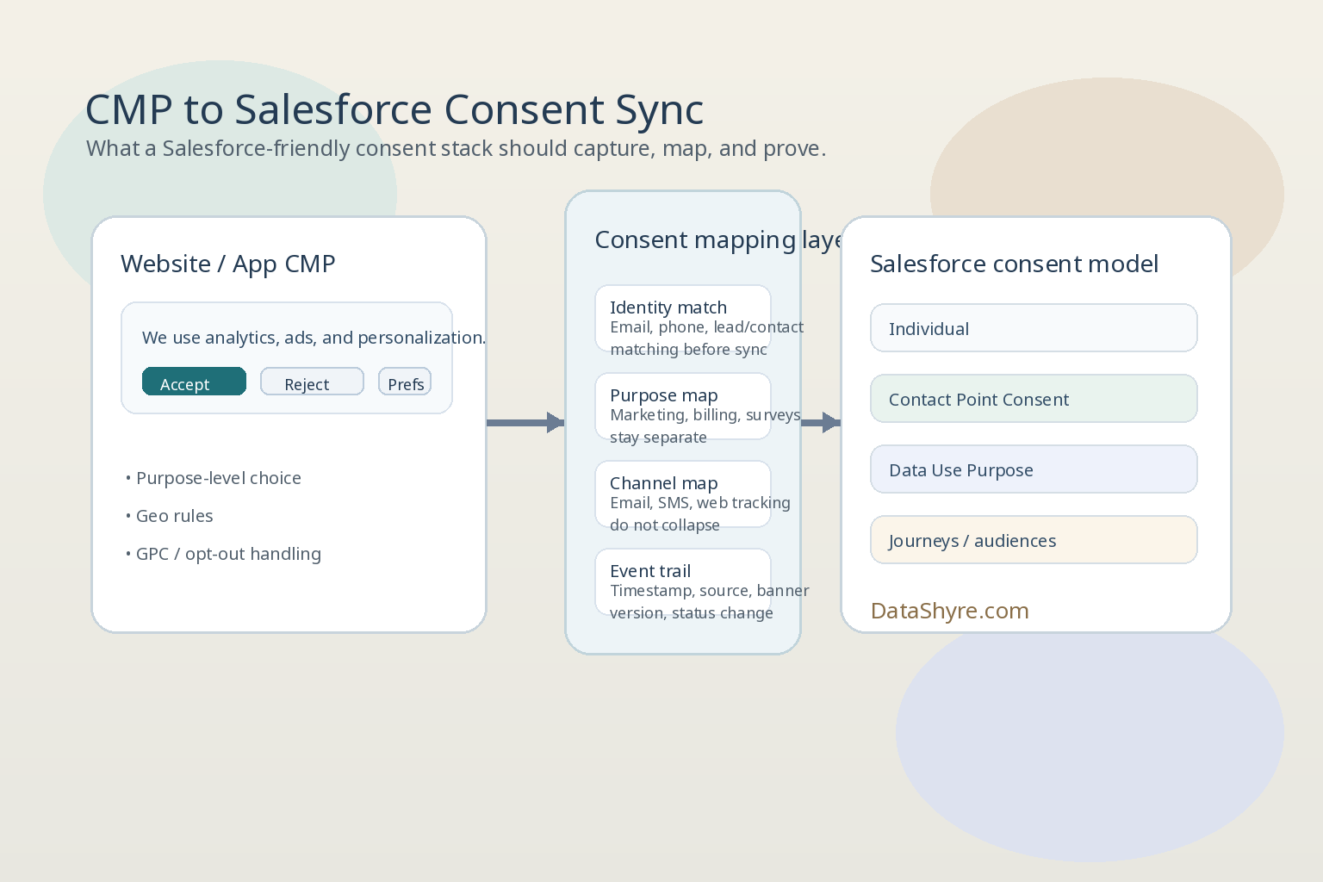Click the 'Geo rules' bullet text

coord(174,516)
